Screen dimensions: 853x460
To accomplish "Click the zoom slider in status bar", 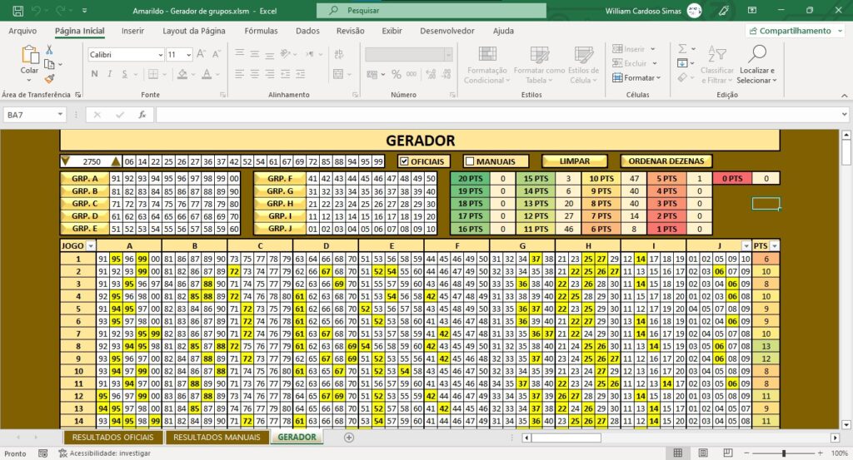I will (x=783, y=453).
